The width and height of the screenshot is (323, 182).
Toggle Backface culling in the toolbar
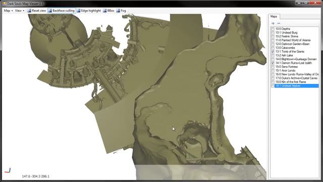62,11
